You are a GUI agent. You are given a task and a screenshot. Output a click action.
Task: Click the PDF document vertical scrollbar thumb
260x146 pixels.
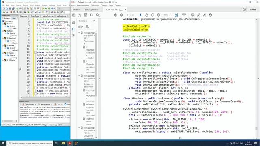click(256, 128)
